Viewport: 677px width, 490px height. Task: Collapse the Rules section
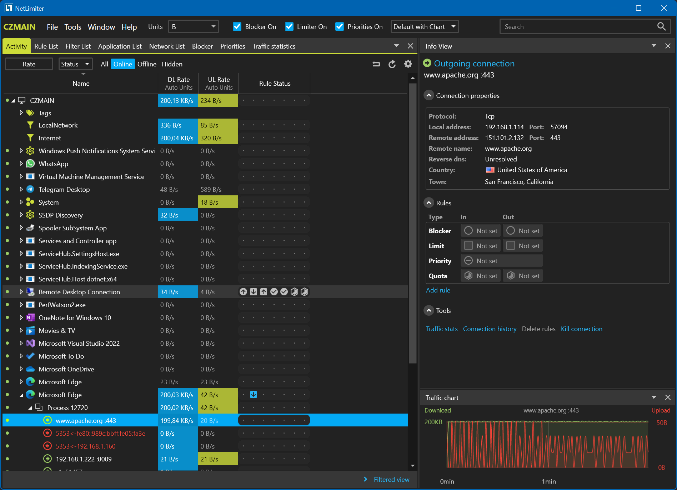click(429, 203)
